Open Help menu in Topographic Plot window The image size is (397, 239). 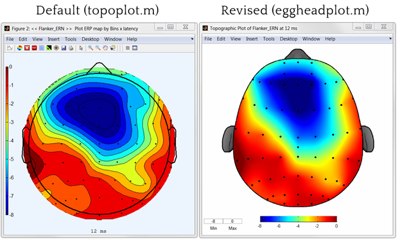coord(330,39)
